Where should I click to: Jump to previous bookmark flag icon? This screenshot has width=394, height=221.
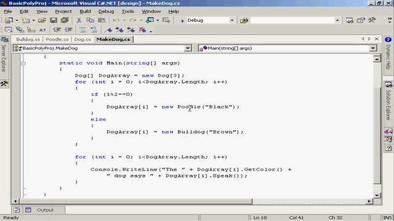tap(131, 30)
